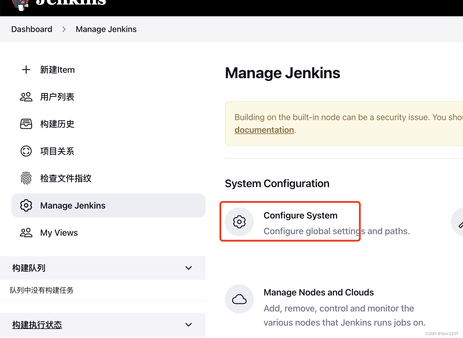Viewport: 463px width, 338px height.
Task: Open Configure System settings
Action: tap(300, 215)
